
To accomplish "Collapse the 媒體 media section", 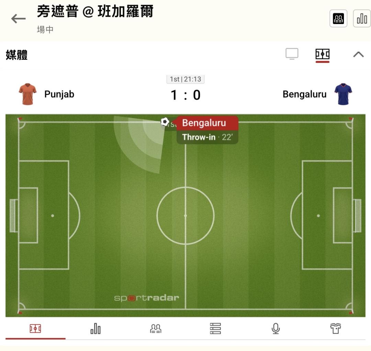I will [358, 54].
